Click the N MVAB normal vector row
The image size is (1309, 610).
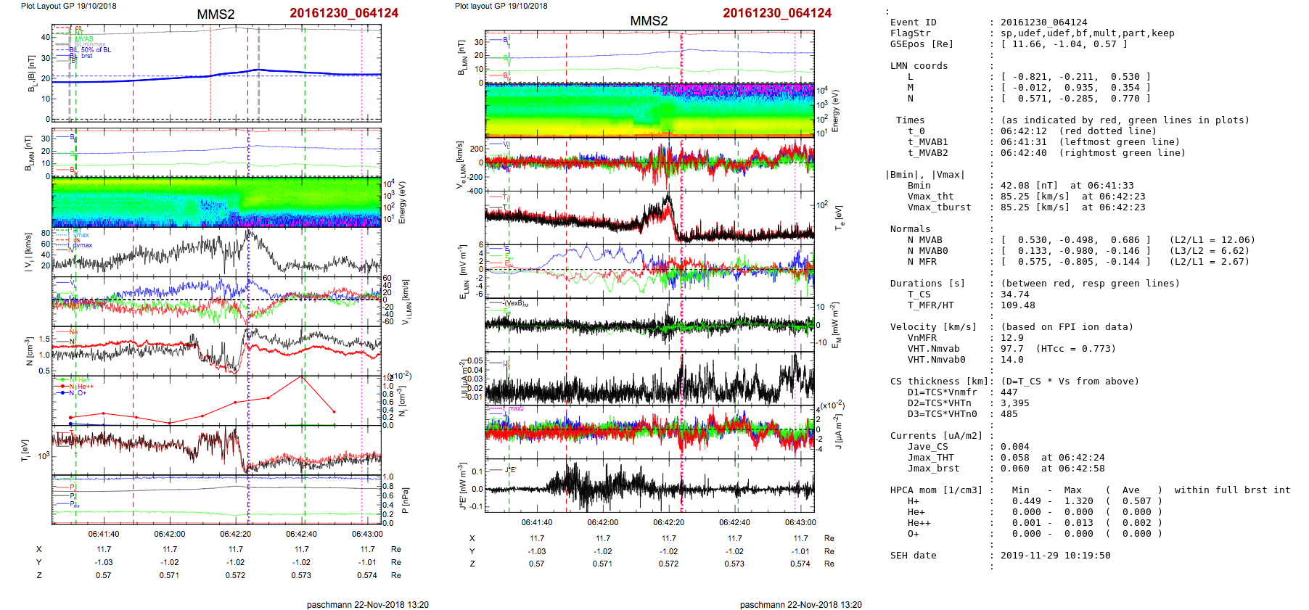point(1072,240)
